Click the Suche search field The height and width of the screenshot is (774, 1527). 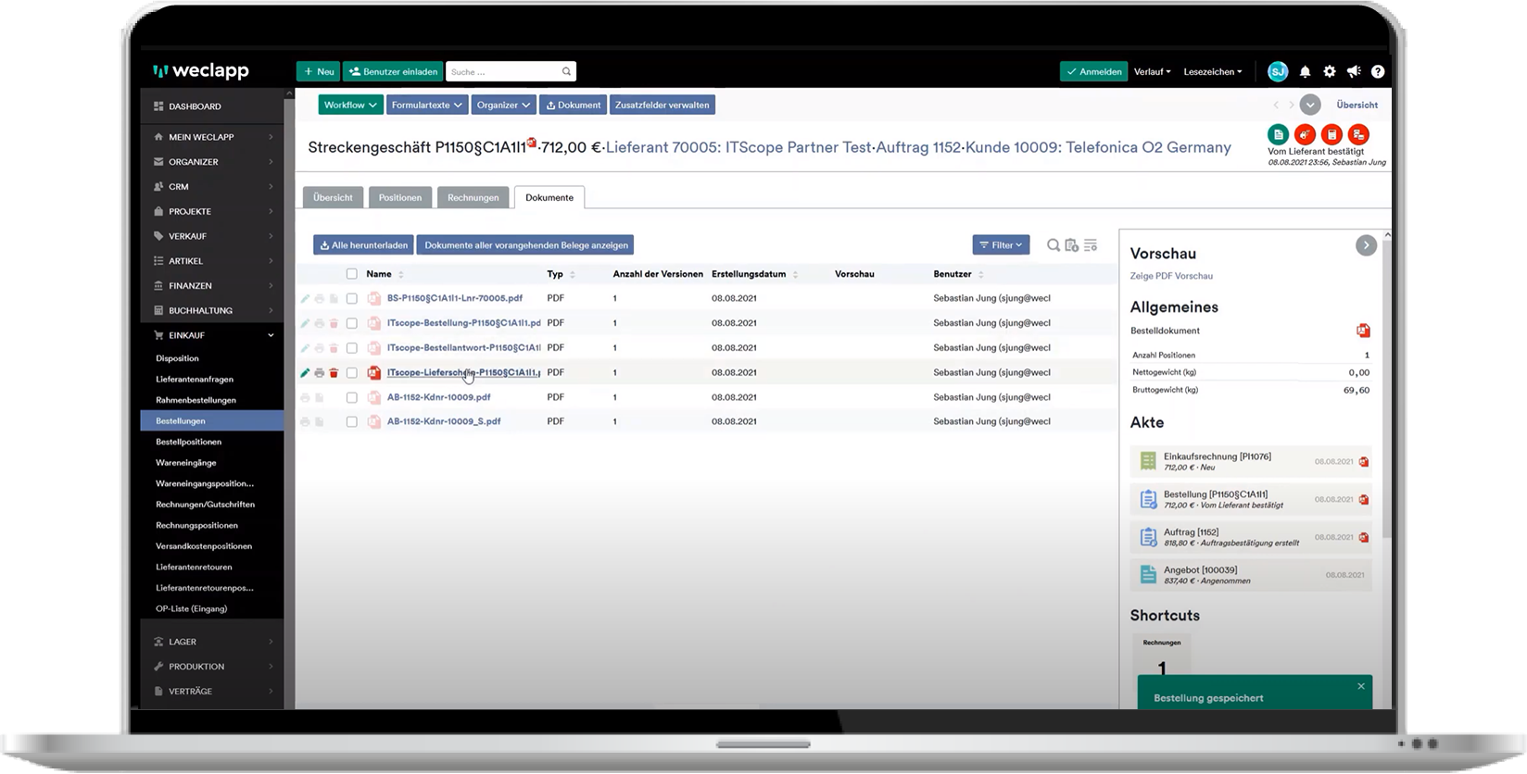(511, 71)
